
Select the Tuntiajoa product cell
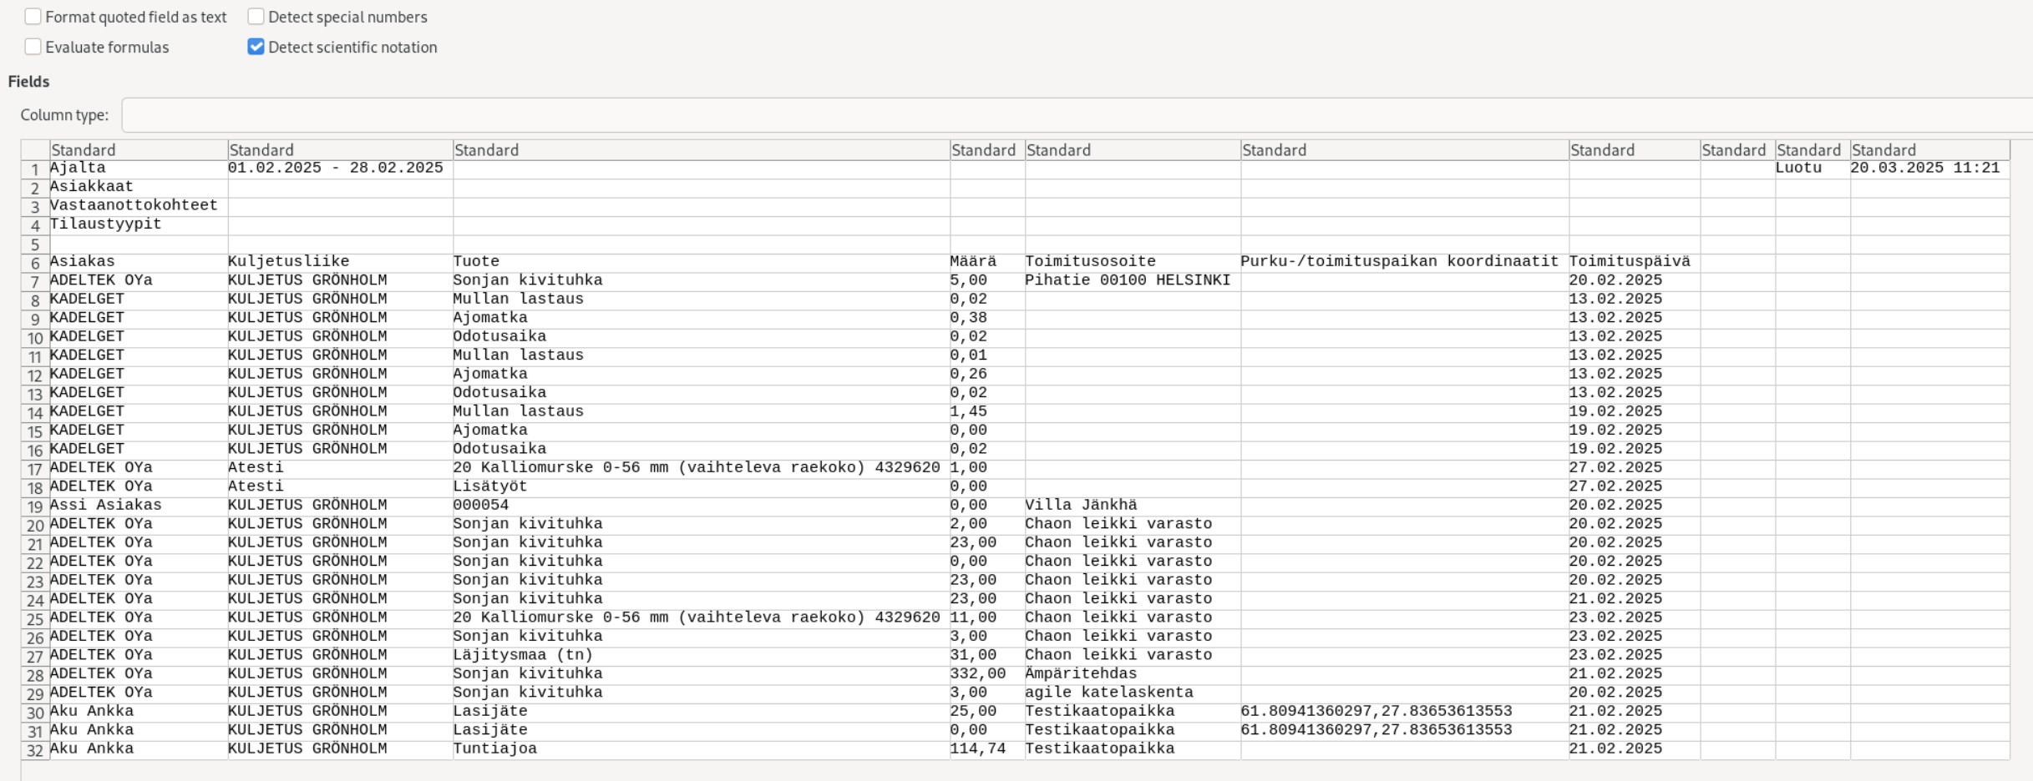[495, 748]
